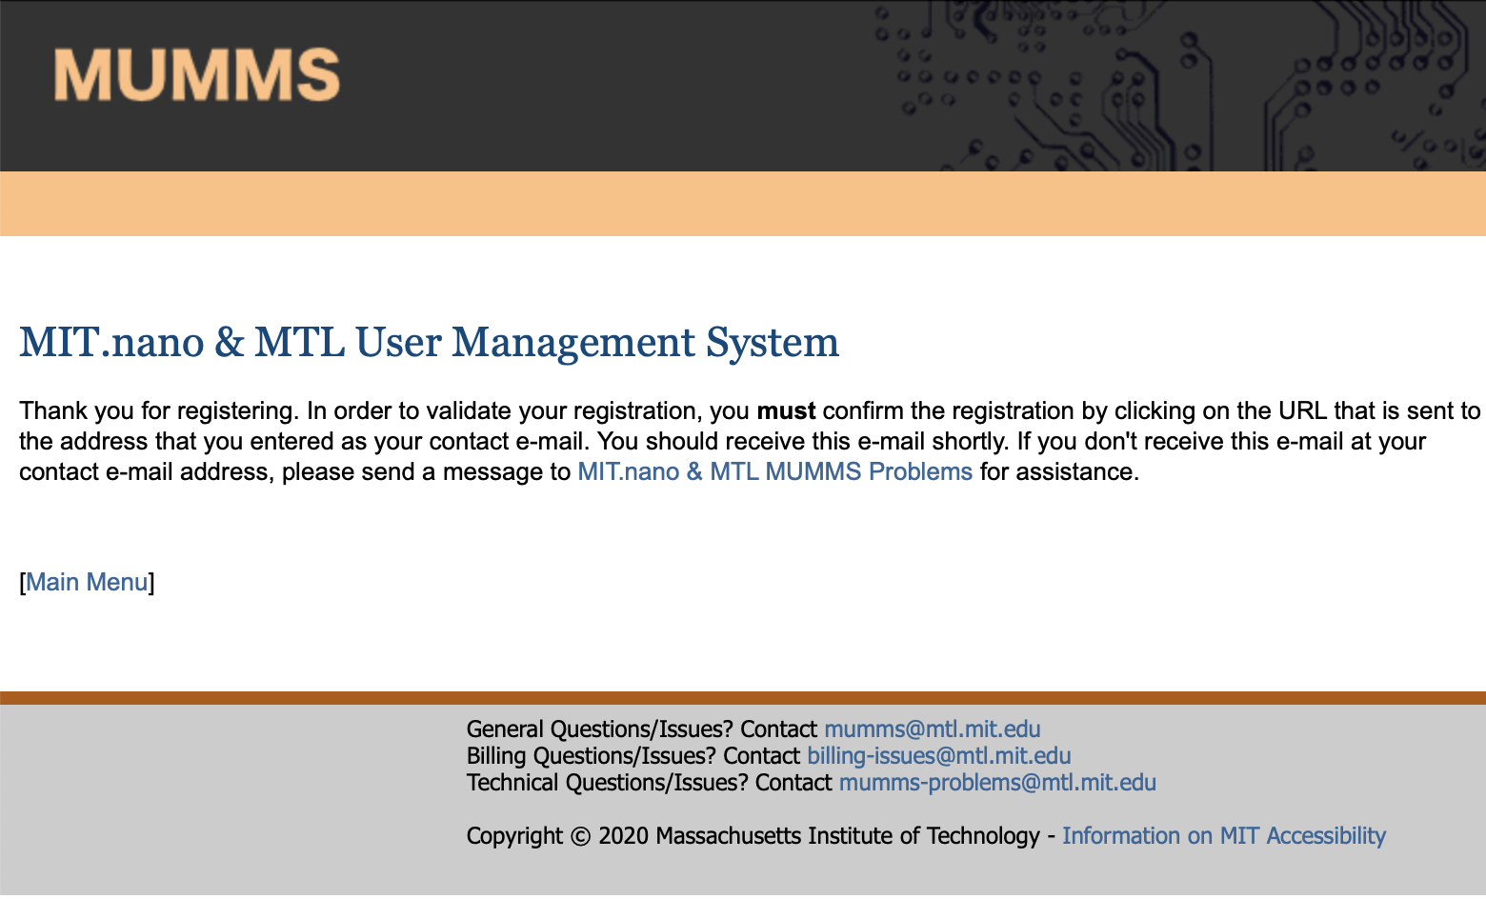Screen dimensions: 1486x899
Task: Click the Copyright 2020 Massachusetts Institute of Technology text
Action: click(753, 836)
